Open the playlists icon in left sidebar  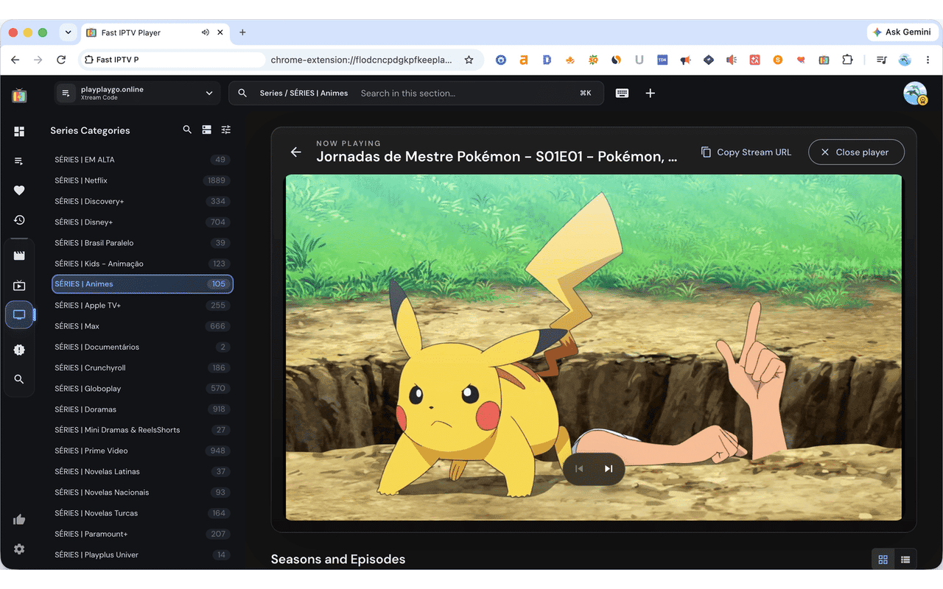pyautogui.click(x=19, y=161)
